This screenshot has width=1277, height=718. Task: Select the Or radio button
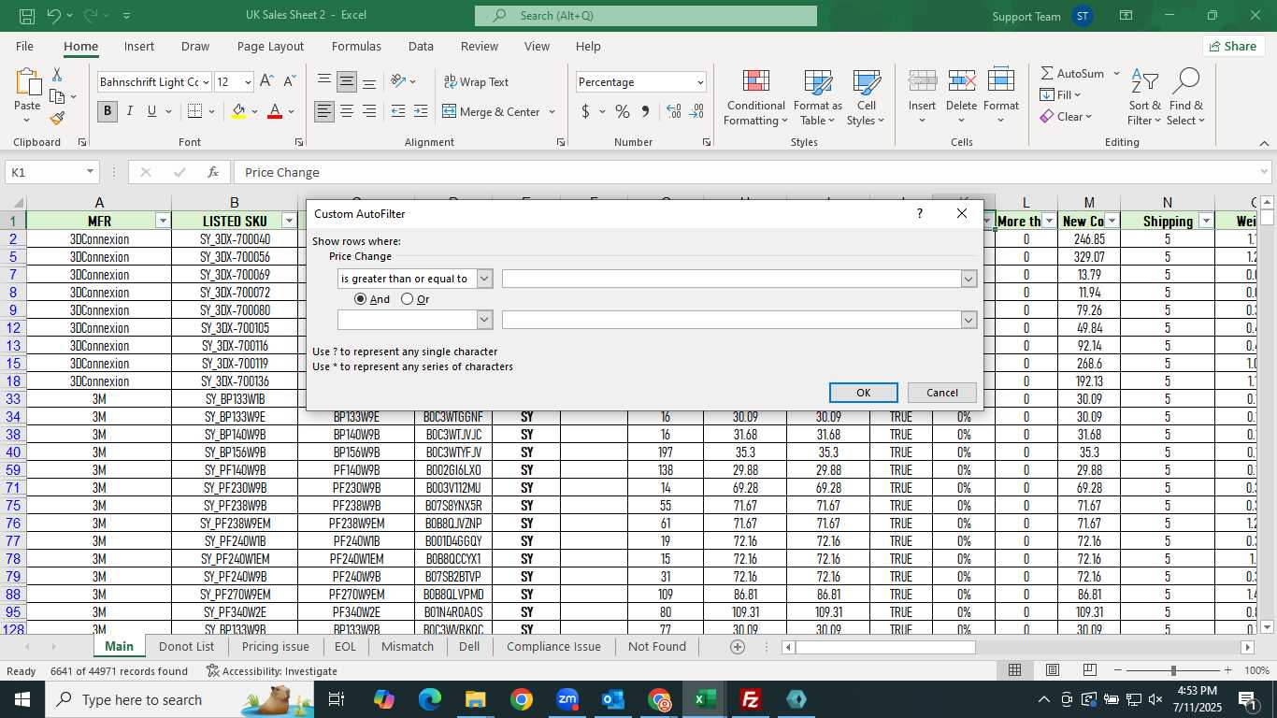point(408,299)
